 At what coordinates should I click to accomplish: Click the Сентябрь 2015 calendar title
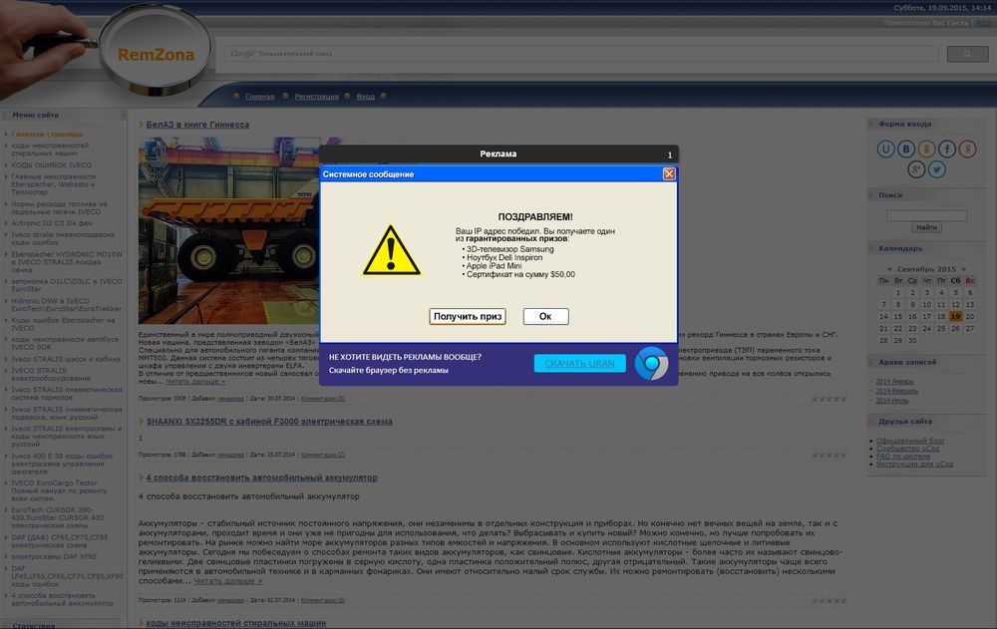926,269
